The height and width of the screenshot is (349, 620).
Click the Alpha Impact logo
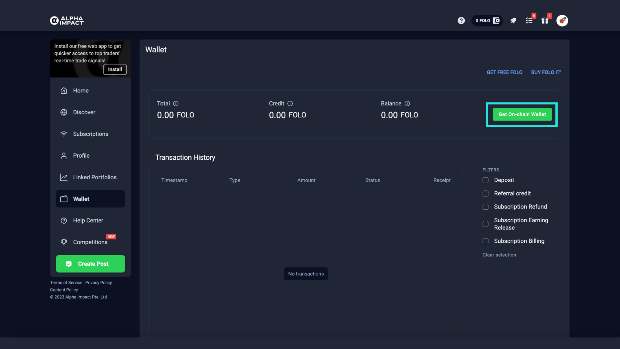point(67,21)
